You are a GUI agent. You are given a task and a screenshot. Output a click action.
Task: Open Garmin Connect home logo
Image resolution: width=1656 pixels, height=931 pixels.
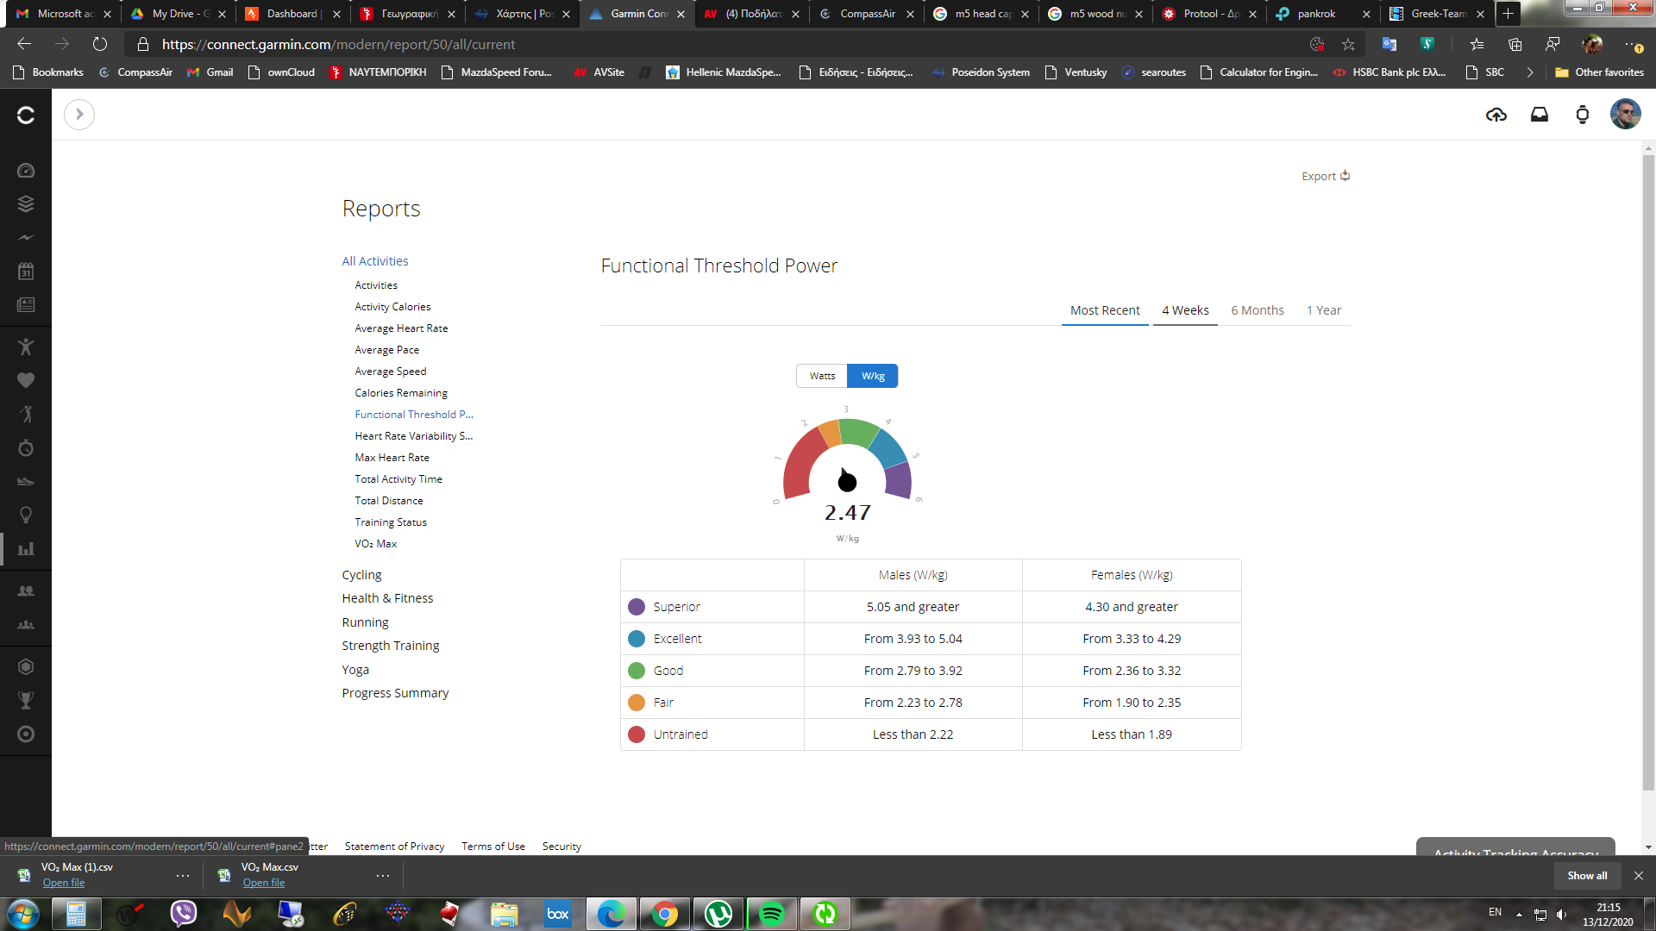(26, 115)
